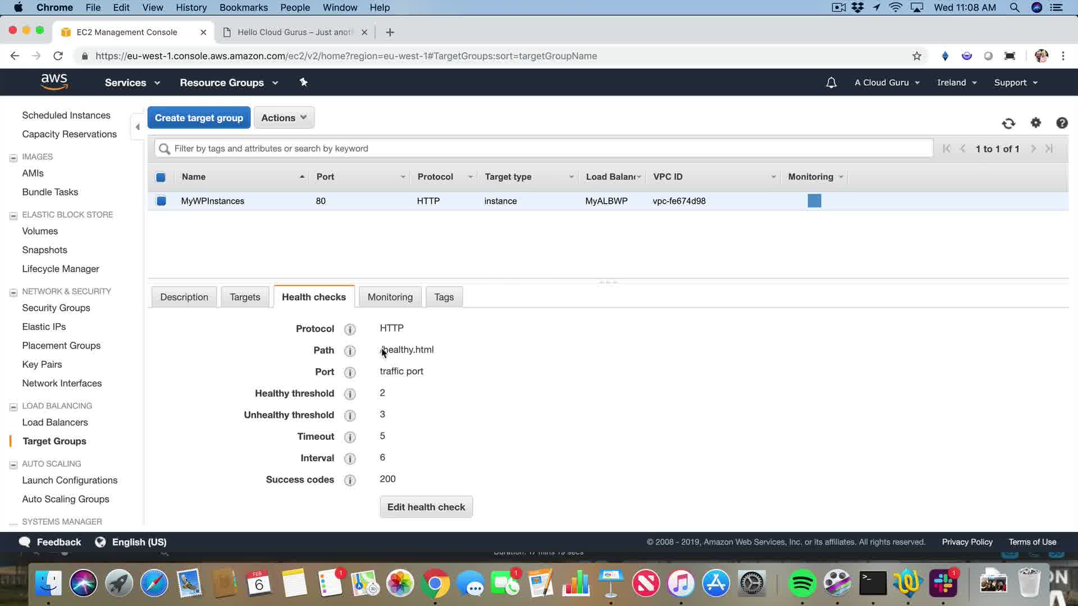Go to the AWS logo home
Screen dimensions: 1078x606
click(54, 82)
